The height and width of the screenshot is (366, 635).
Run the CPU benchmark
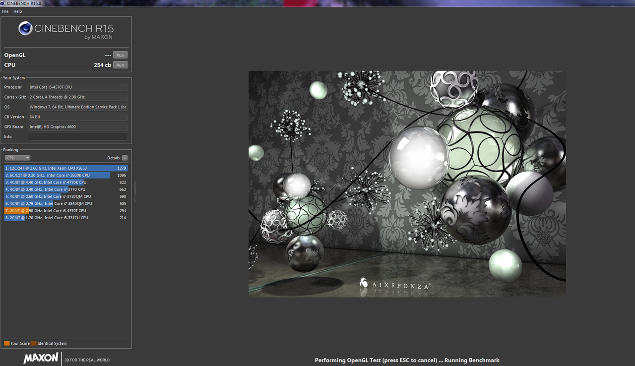pos(120,65)
